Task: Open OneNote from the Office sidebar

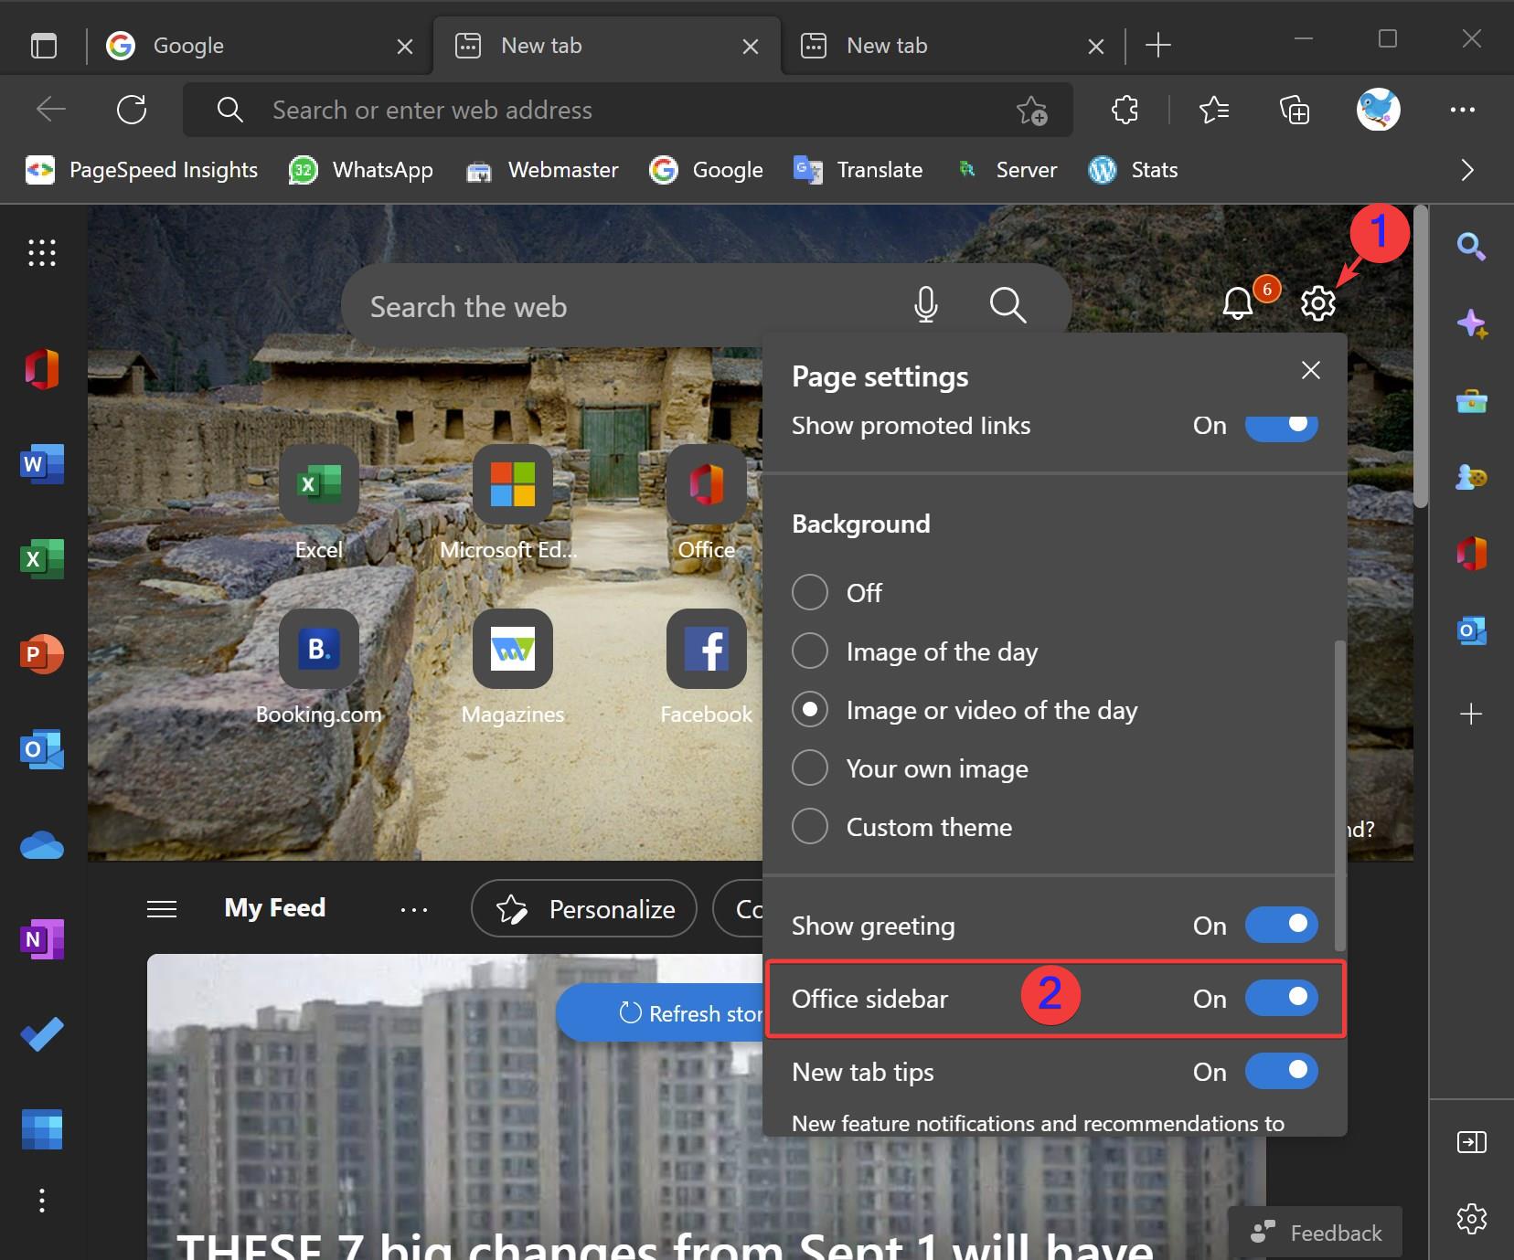Action: (41, 939)
